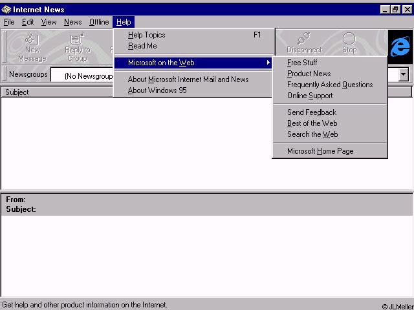This screenshot has width=414, height=310.
Task: Select Read Me in the Help menu
Action: point(194,46)
